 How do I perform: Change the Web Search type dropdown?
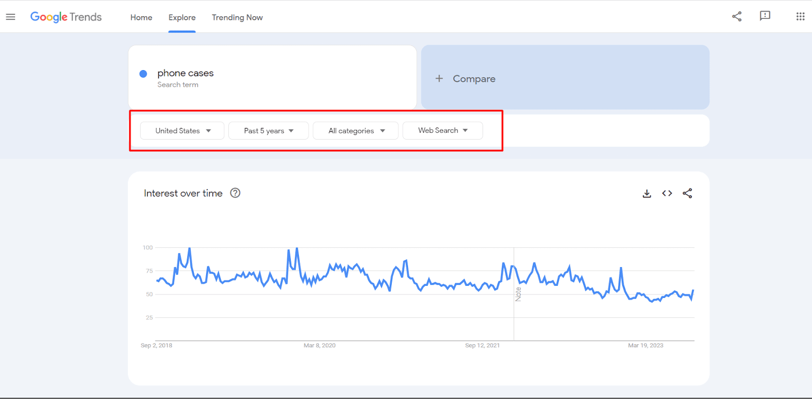[443, 130]
